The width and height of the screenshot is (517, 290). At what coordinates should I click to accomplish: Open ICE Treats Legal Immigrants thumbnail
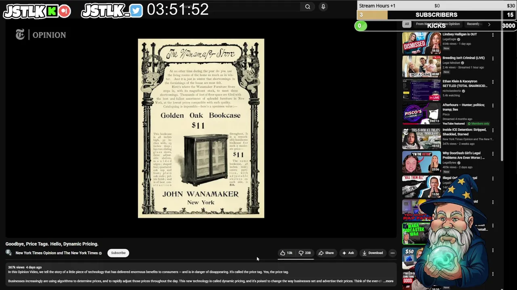421,139
